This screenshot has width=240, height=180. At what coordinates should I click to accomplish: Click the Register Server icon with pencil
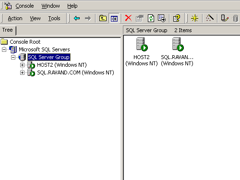coord(225,18)
